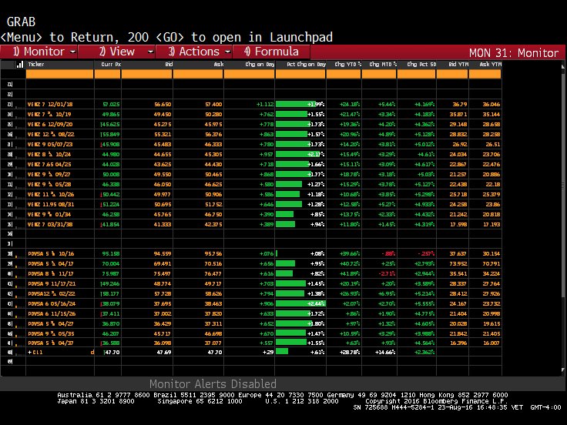
Task: Click the orange filter field under Ask
Action: 198,74
